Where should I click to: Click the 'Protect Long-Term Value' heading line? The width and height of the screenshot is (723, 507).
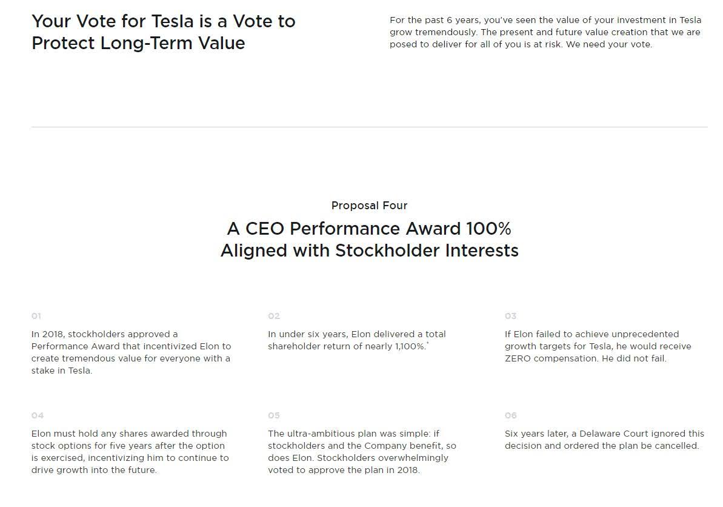(x=138, y=44)
